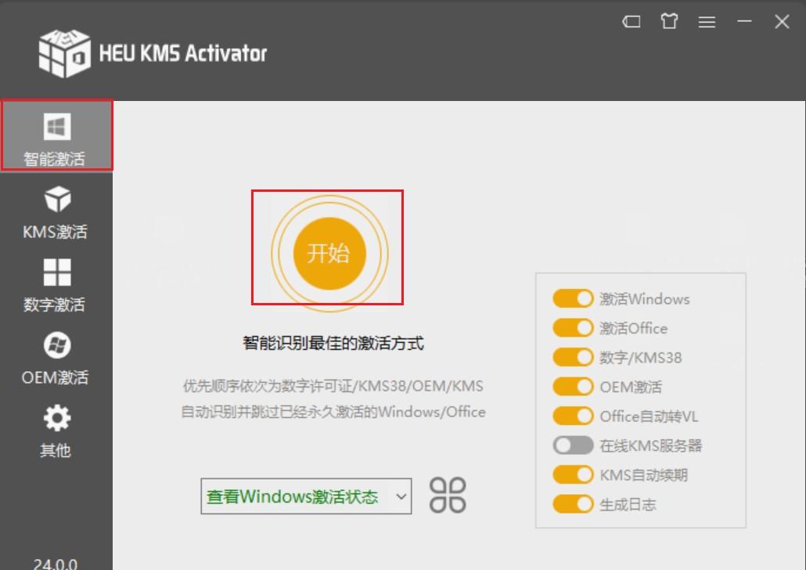The height and width of the screenshot is (570, 806).
Task: Expand the 查看Windows激活状态 dropdown
Action: pos(307,496)
